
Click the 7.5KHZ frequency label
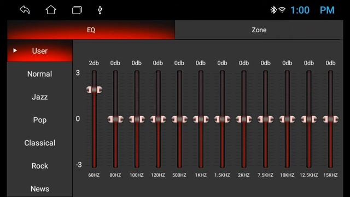tap(265, 175)
